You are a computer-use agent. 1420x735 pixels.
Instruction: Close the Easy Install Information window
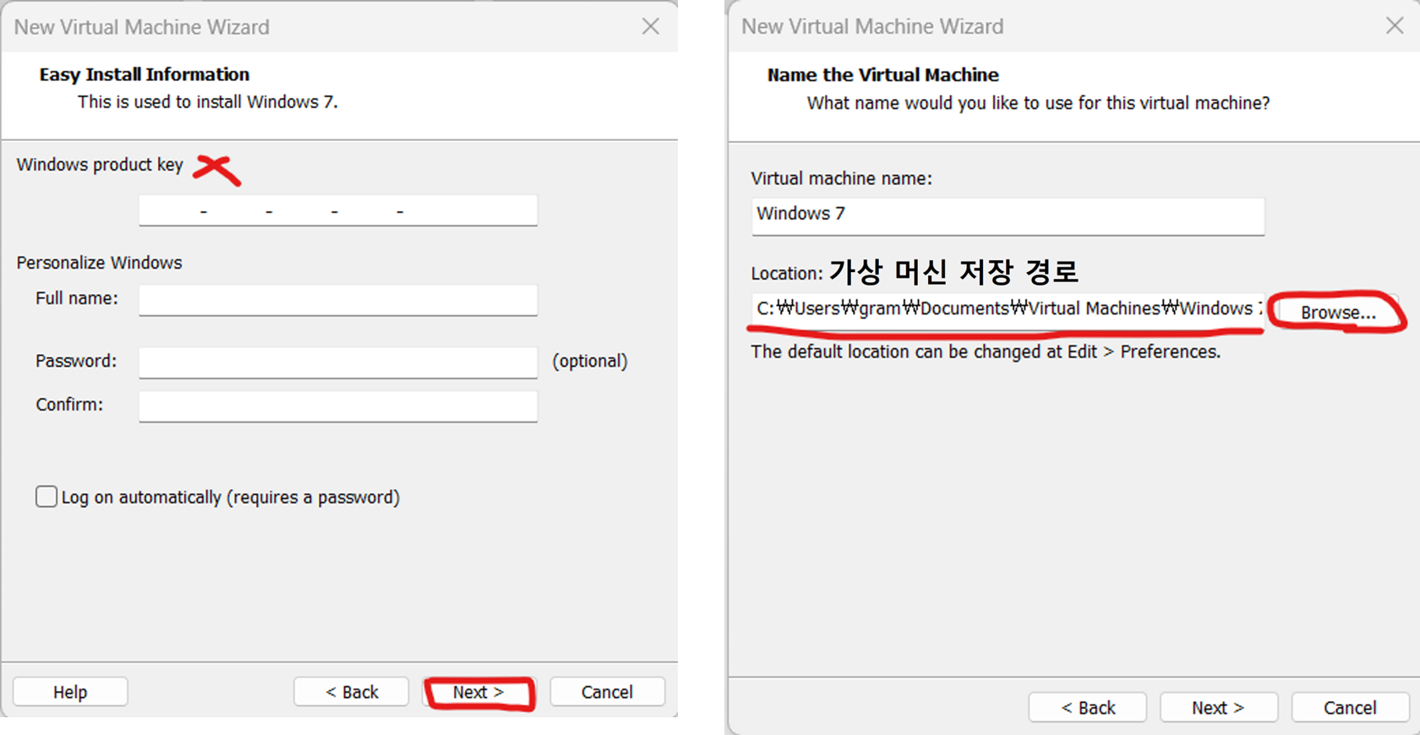pyautogui.click(x=651, y=26)
